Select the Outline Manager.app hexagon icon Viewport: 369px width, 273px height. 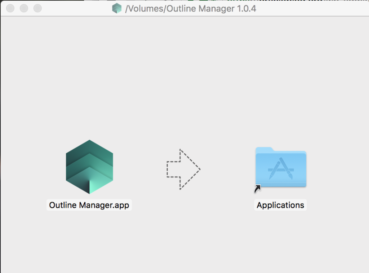(x=89, y=167)
